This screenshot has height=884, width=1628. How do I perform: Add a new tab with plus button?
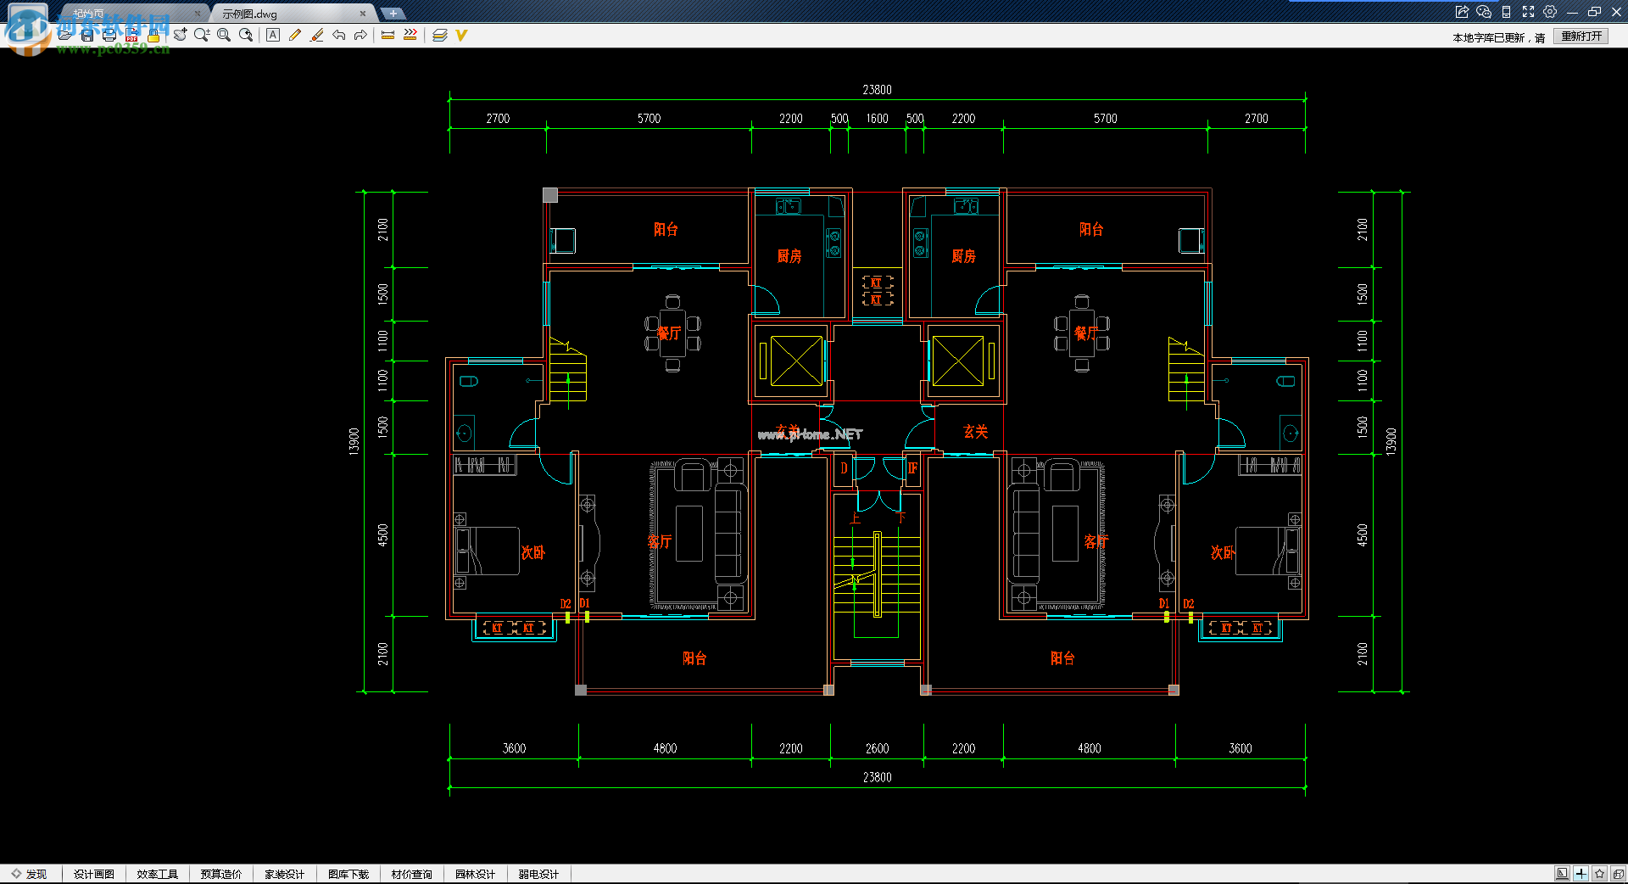[x=393, y=14]
